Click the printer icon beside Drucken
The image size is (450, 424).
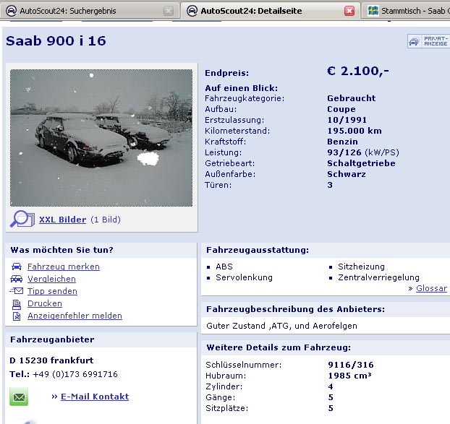point(17,305)
